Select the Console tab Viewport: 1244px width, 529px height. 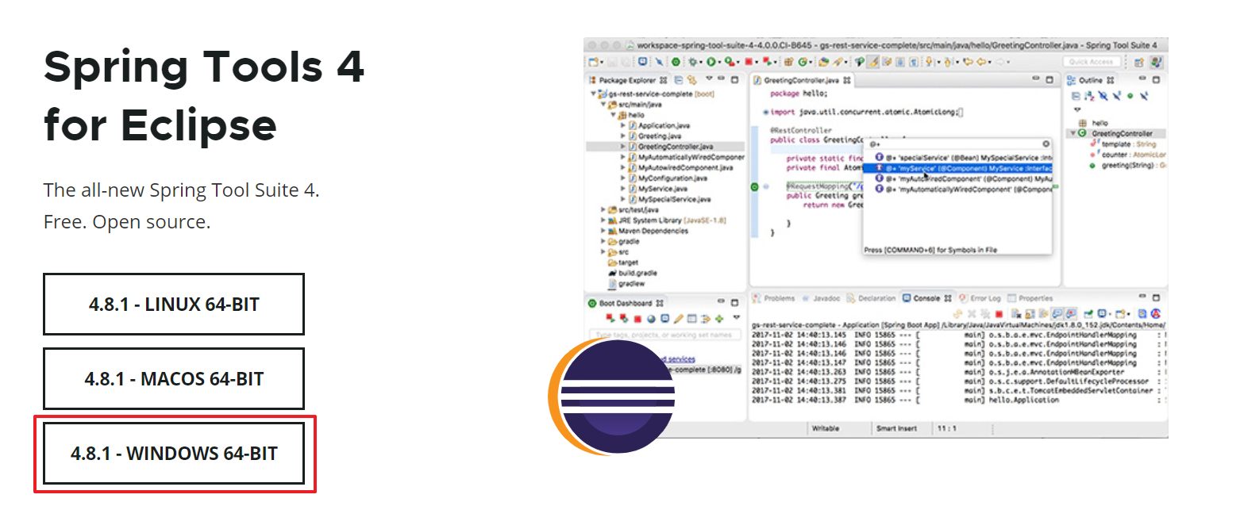tap(926, 298)
